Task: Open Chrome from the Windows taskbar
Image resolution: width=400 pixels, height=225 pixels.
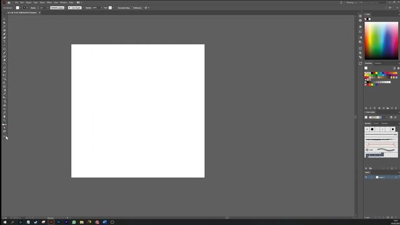Action: pyautogui.click(x=97, y=222)
